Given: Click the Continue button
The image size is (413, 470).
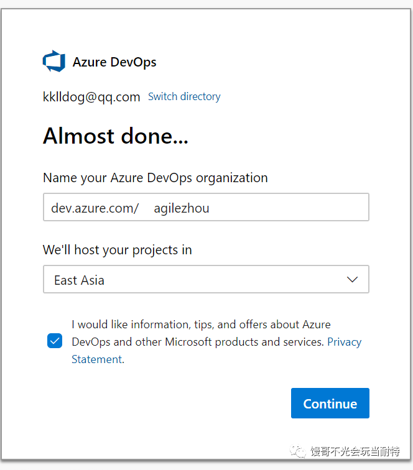Looking at the screenshot, I should click(x=330, y=403).
